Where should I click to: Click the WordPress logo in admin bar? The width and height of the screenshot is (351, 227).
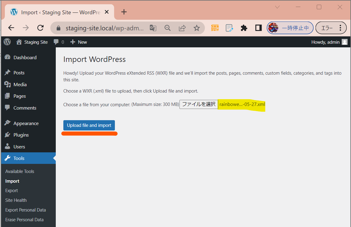pyautogui.click(x=7, y=42)
